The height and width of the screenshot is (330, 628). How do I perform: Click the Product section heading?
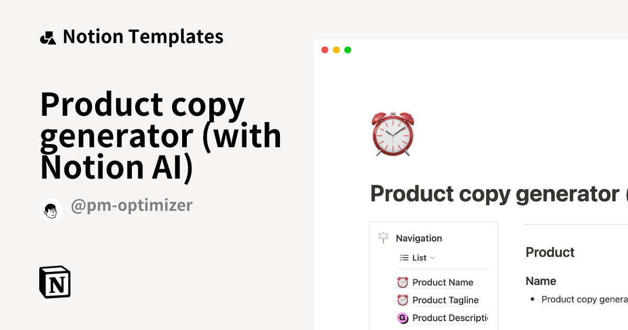tap(550, 252)
